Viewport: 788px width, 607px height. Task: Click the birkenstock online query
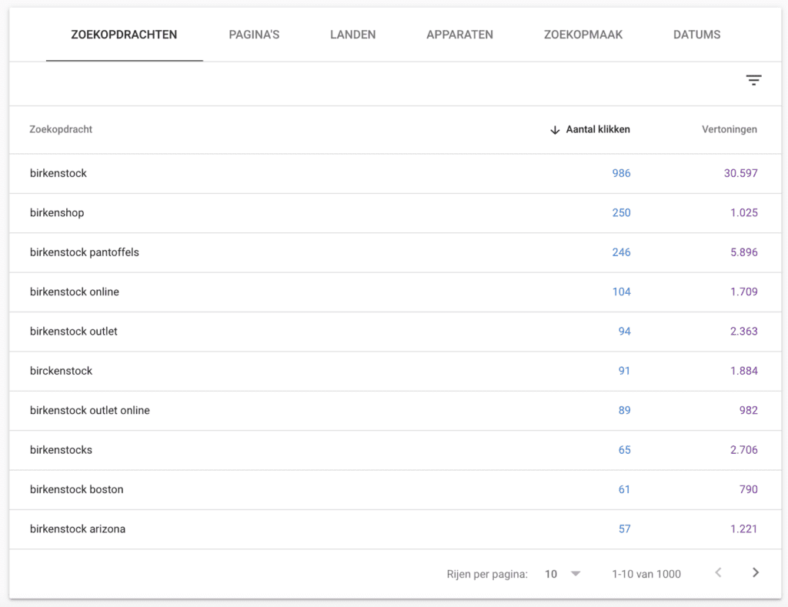(75, 292)
